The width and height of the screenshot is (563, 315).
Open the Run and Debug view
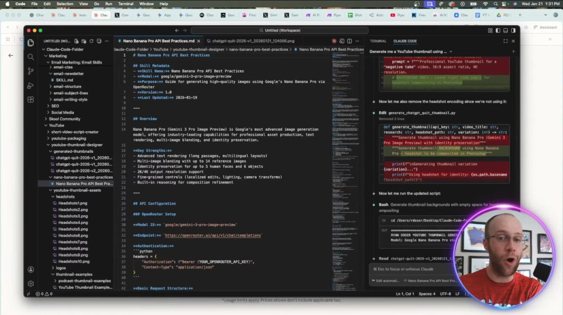(x=31, y=86)
